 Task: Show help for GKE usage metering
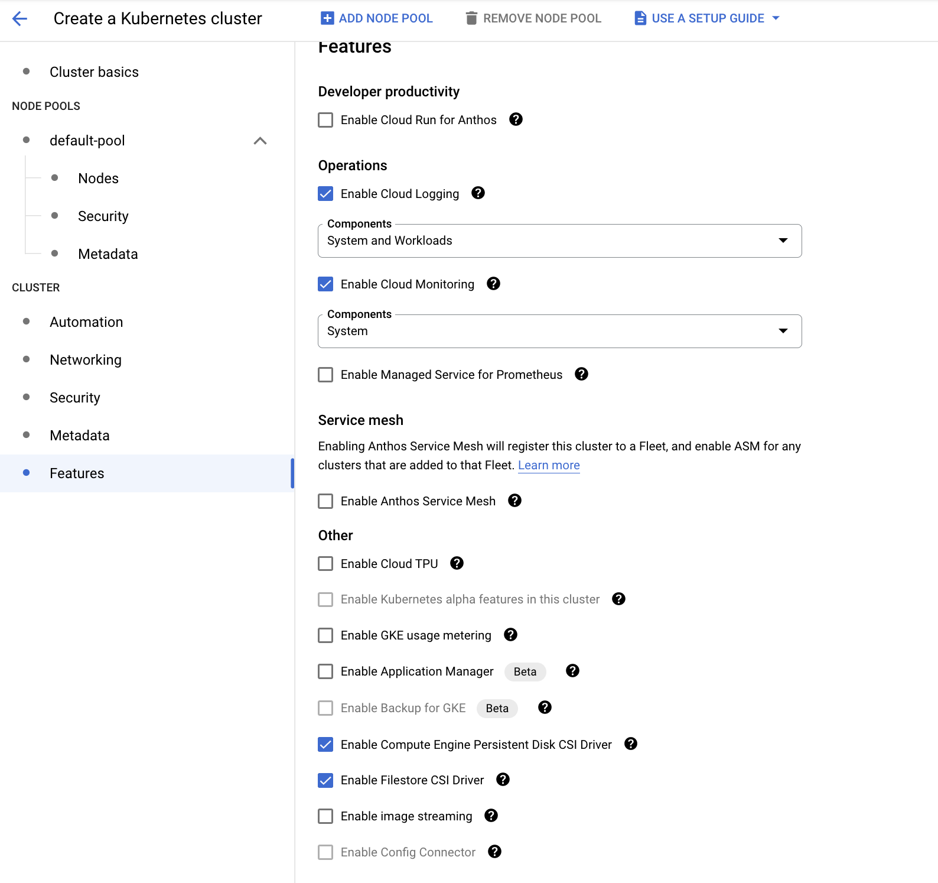tap(510, 635)
